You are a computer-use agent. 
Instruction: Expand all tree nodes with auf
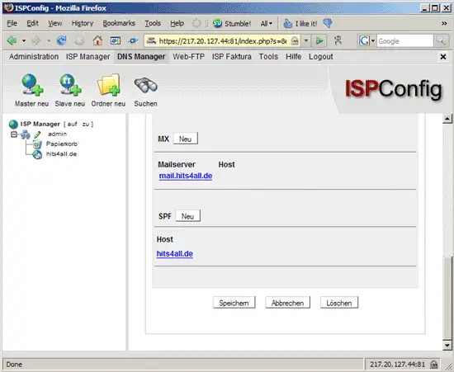pos(72,124)
